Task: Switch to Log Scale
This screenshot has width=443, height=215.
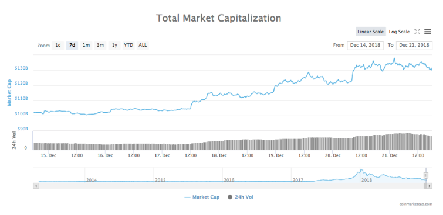Action: coord(399,32)
